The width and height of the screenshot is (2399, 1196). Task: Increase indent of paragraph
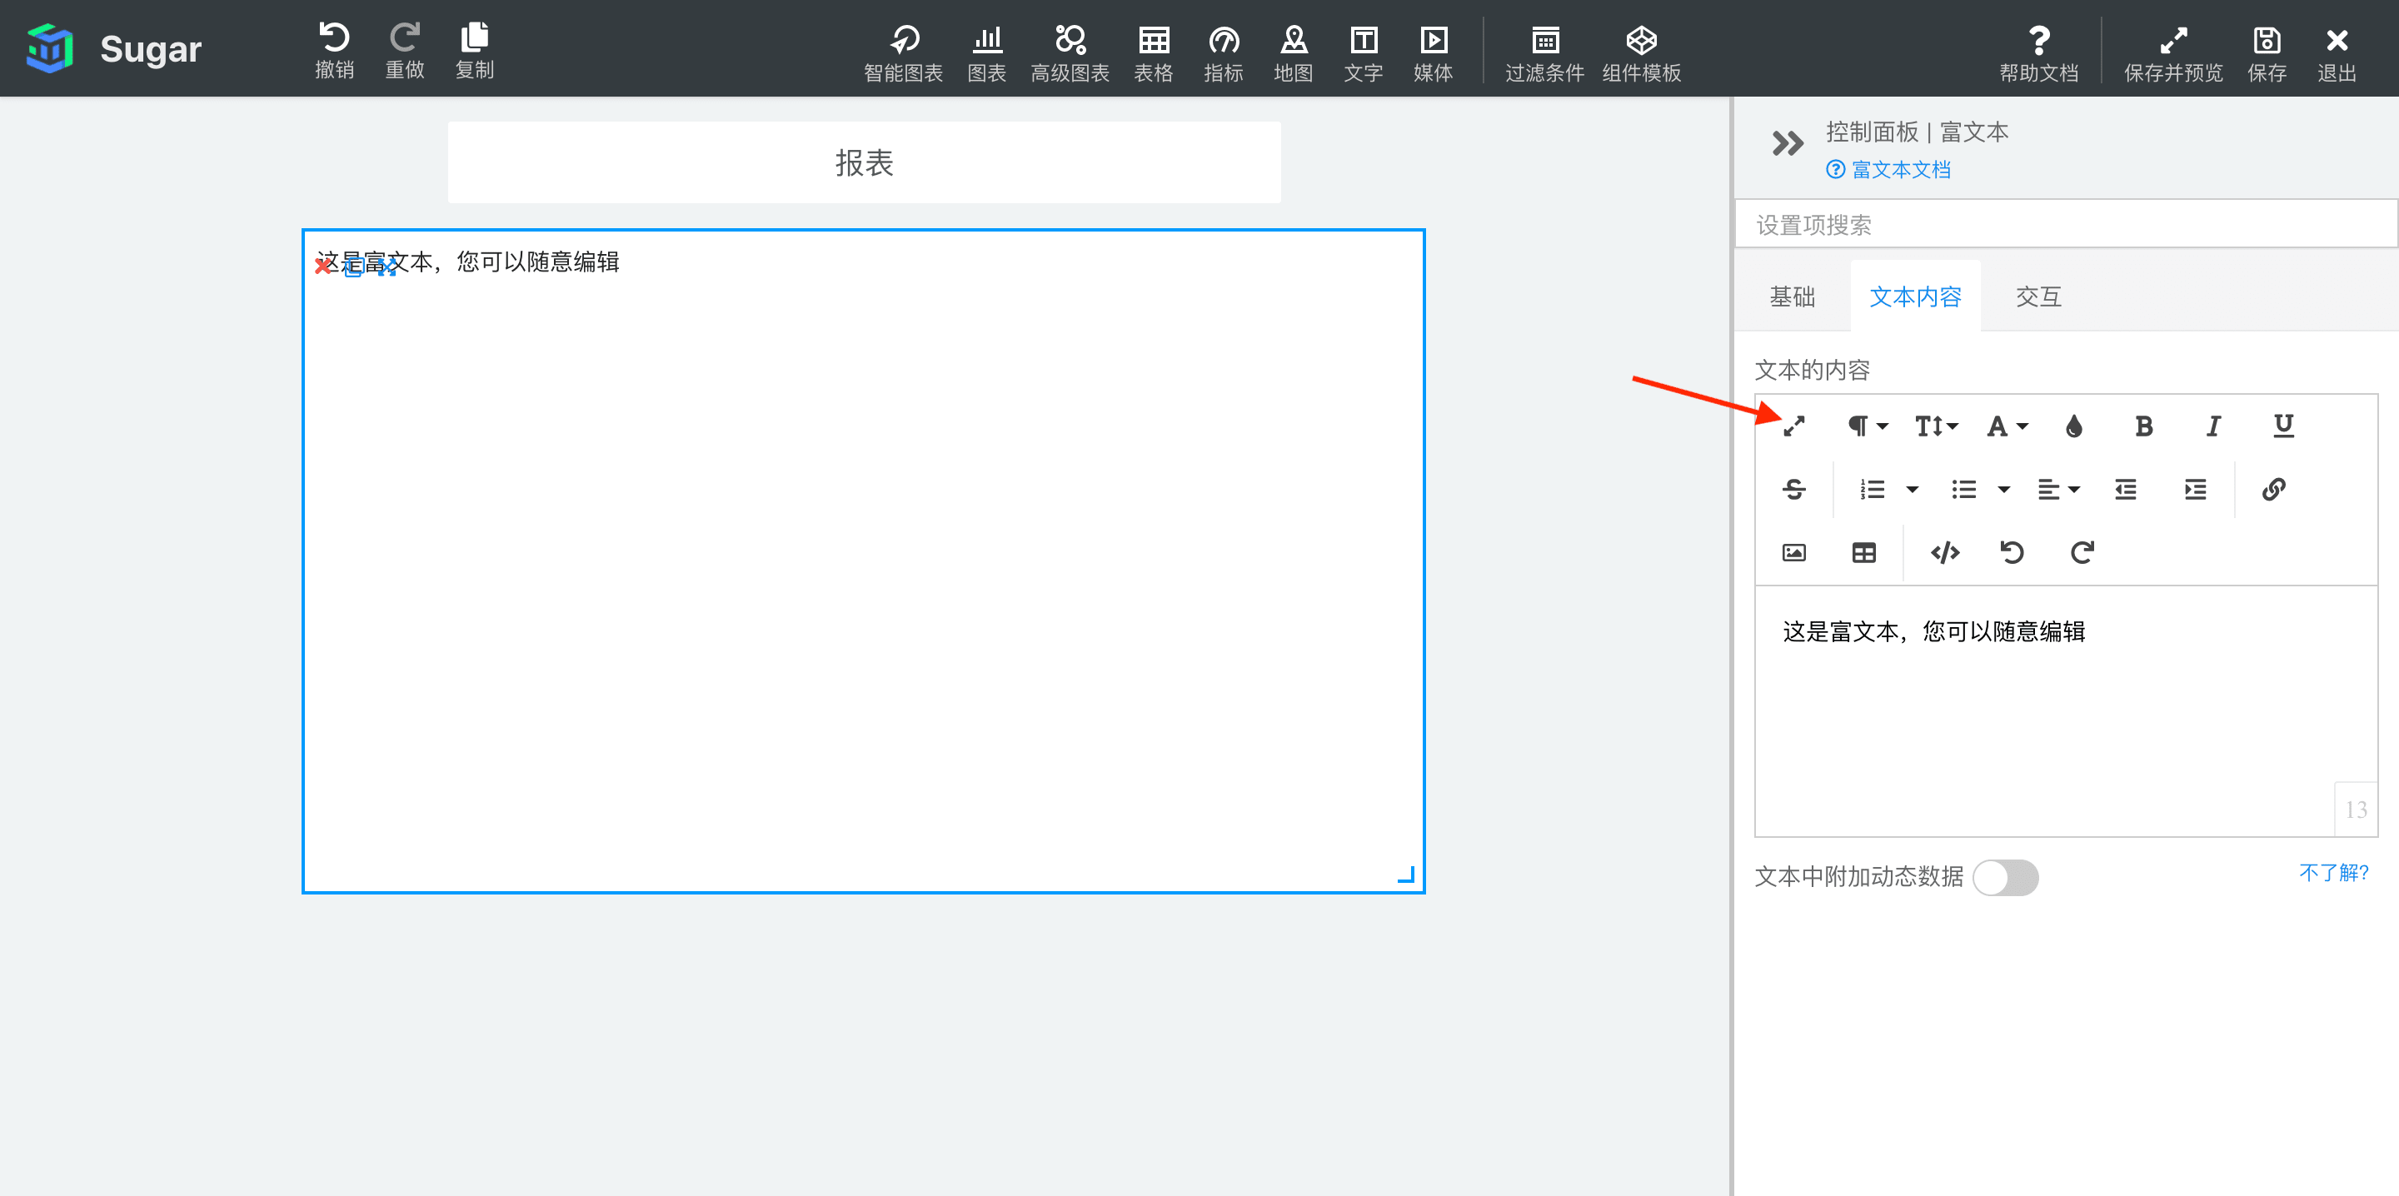(x=2195, y=489)
